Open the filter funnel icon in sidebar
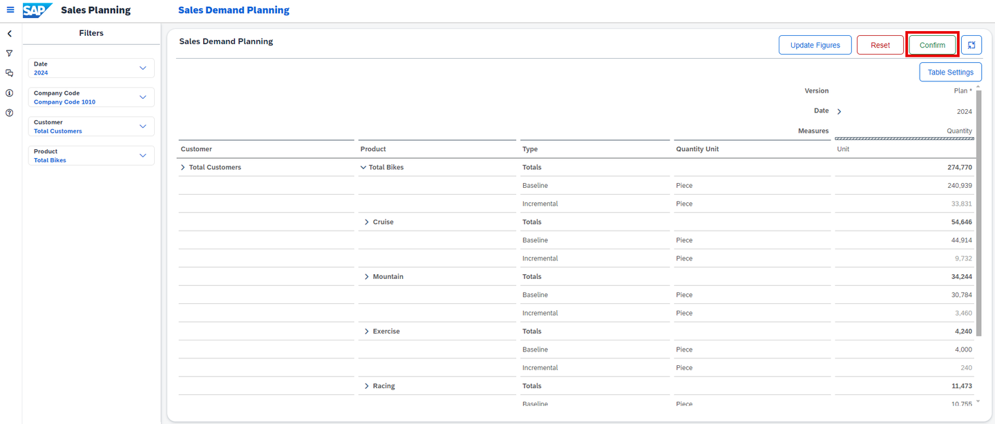995x424 pixels. click(x=10, y=53)
